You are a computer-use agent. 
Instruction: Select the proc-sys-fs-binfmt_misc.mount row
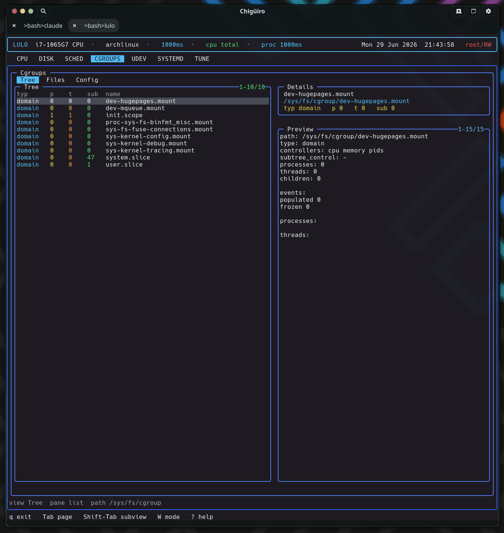click(x=143, y=122)
